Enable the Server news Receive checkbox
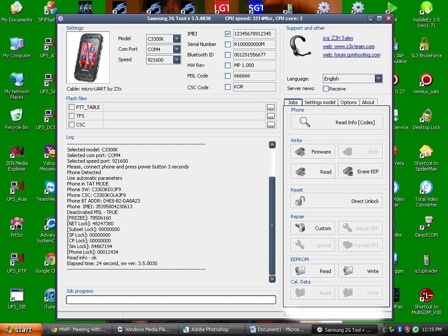The image size is (448, 336). [325, 88]
